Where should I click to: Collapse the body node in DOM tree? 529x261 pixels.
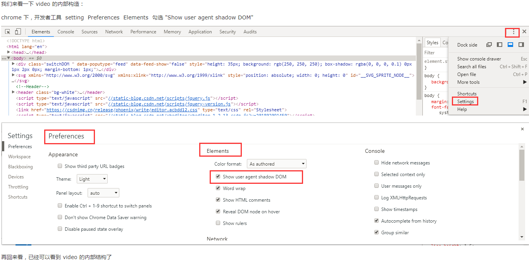[9, 58]
